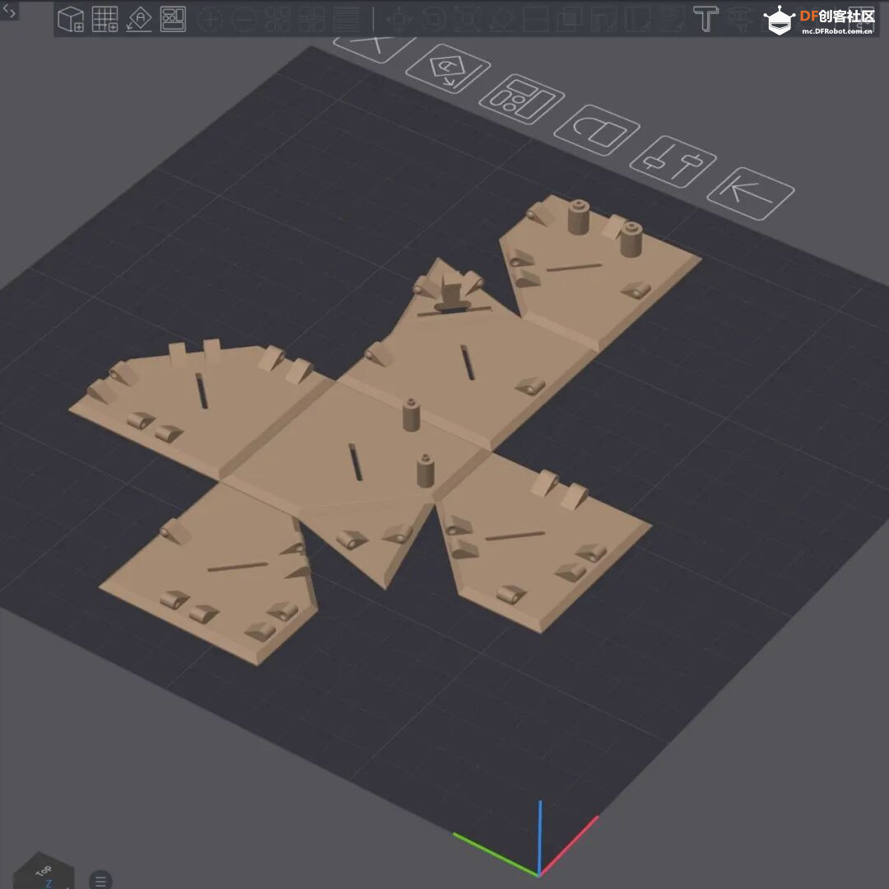The height and width of the screenshot is (889, 889).
Task: Open the round hamburger menu beside the view cube
Action: pyautogui.click(x=100, y=881)
